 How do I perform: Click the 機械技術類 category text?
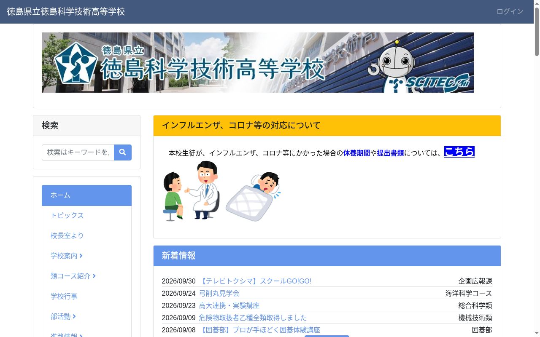pyautogui.click(x=475, y=318)
